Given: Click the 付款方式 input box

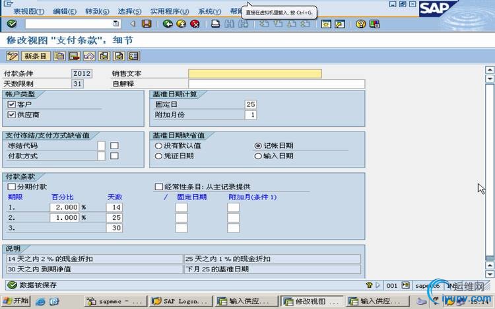Looking at the screenshot, I should point(102,156).
